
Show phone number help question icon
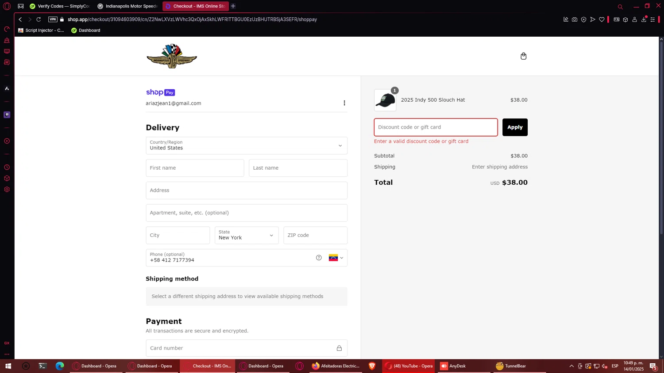[x=319, y=258]
